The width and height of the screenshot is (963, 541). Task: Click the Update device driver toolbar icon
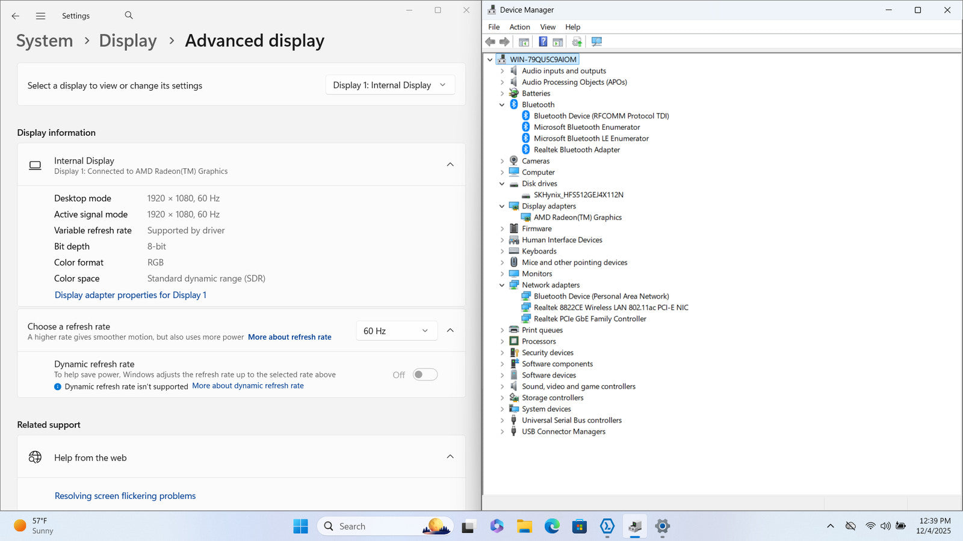pos(577,42)
